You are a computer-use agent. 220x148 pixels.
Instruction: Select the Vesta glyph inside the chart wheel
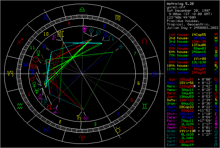85,118
